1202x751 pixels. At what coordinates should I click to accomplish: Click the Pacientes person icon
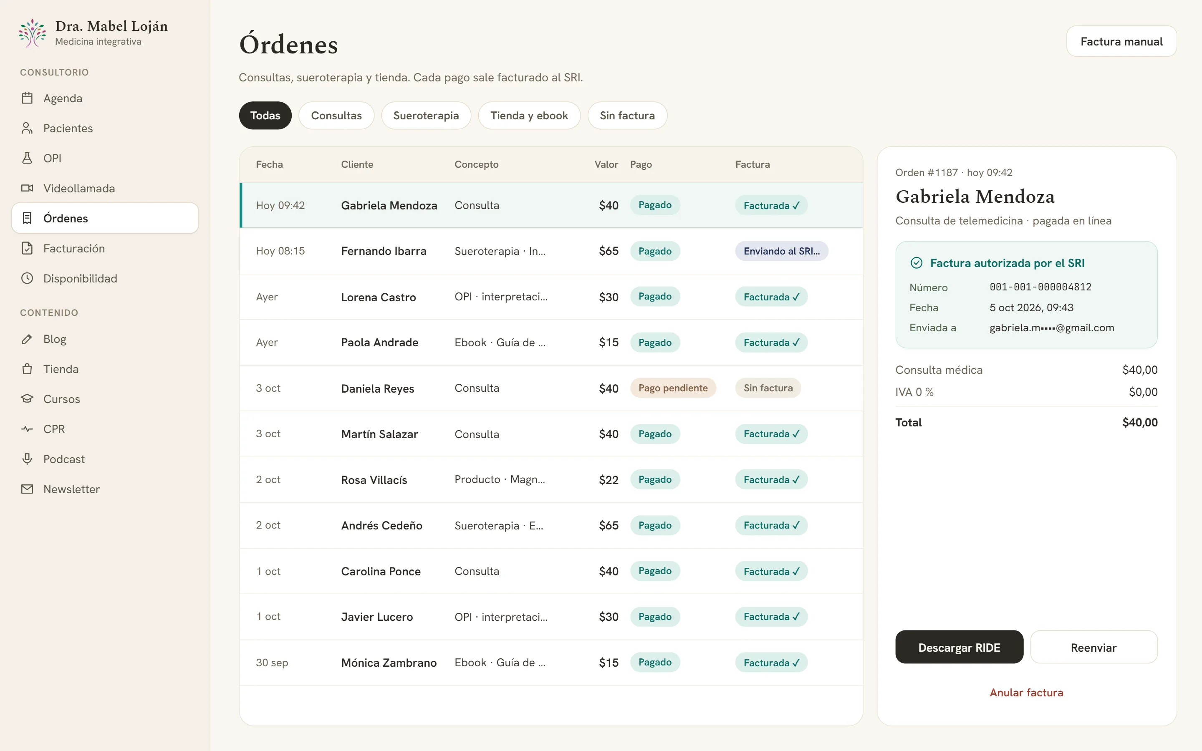point(27,128)
